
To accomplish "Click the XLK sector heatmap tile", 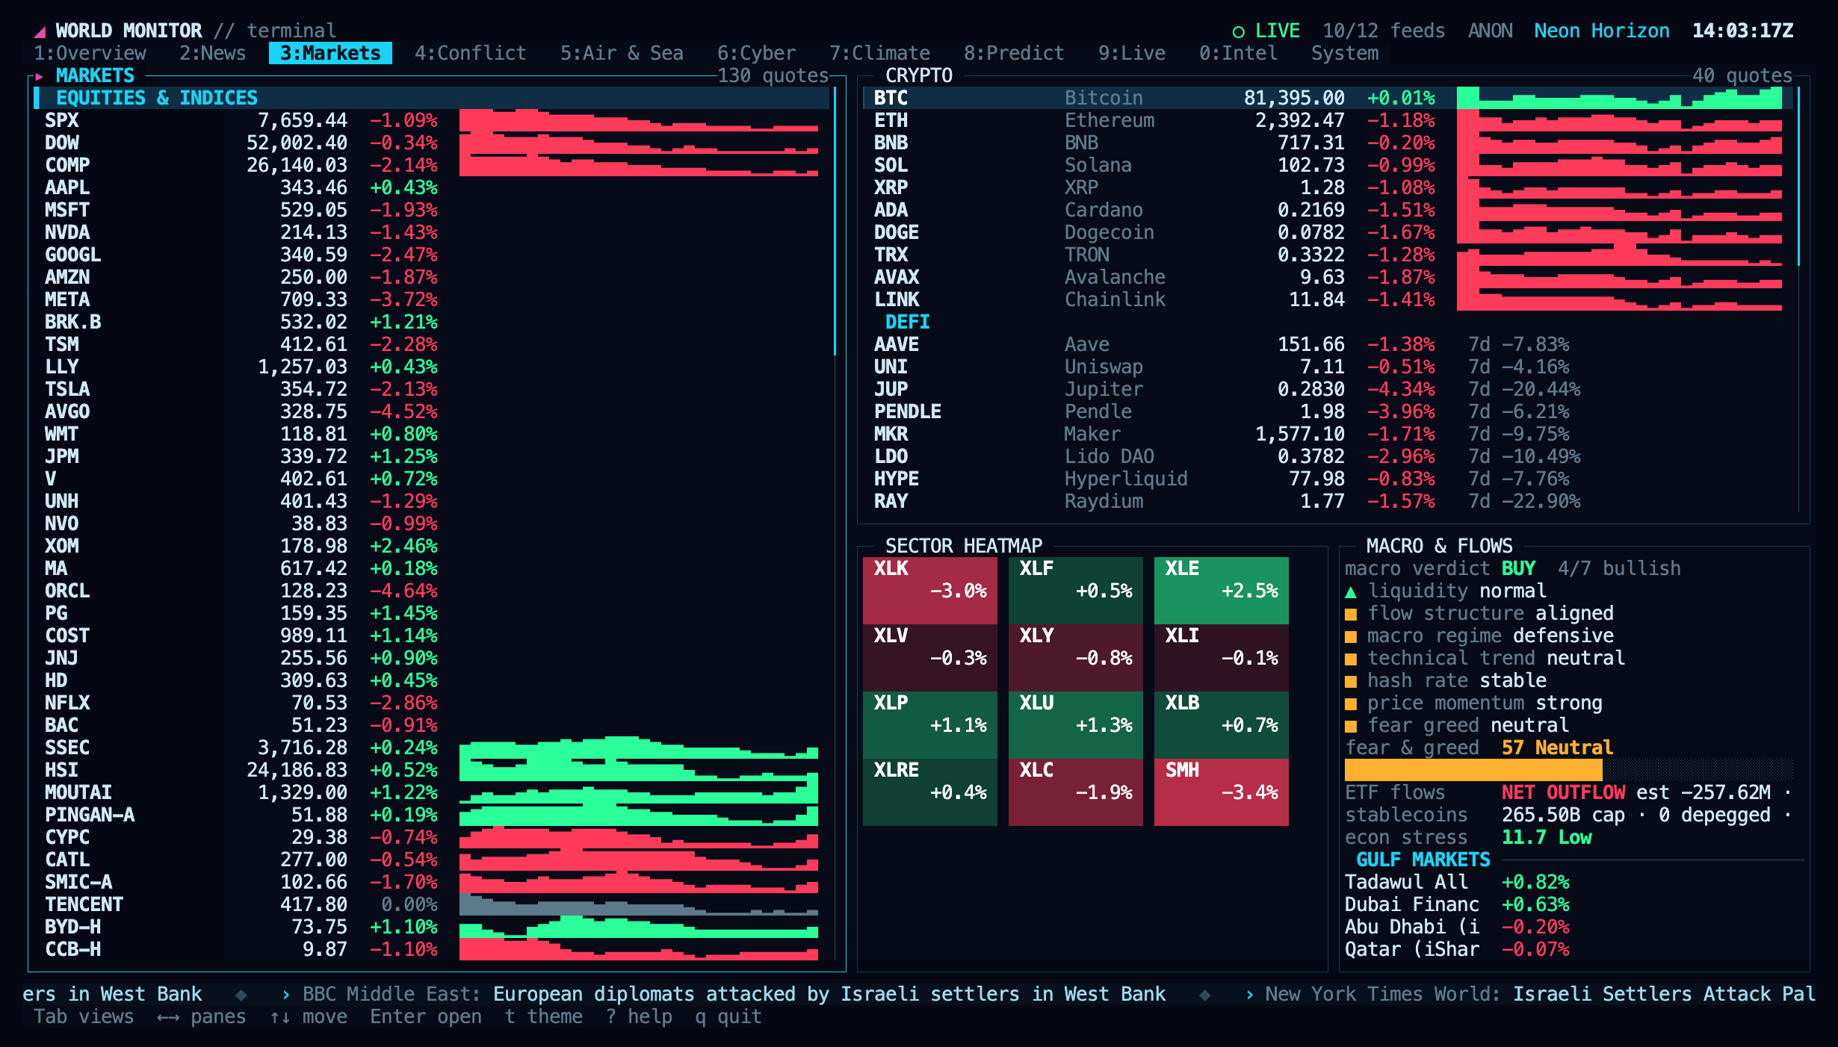I will pyautogui.click(x=930, y=591).
